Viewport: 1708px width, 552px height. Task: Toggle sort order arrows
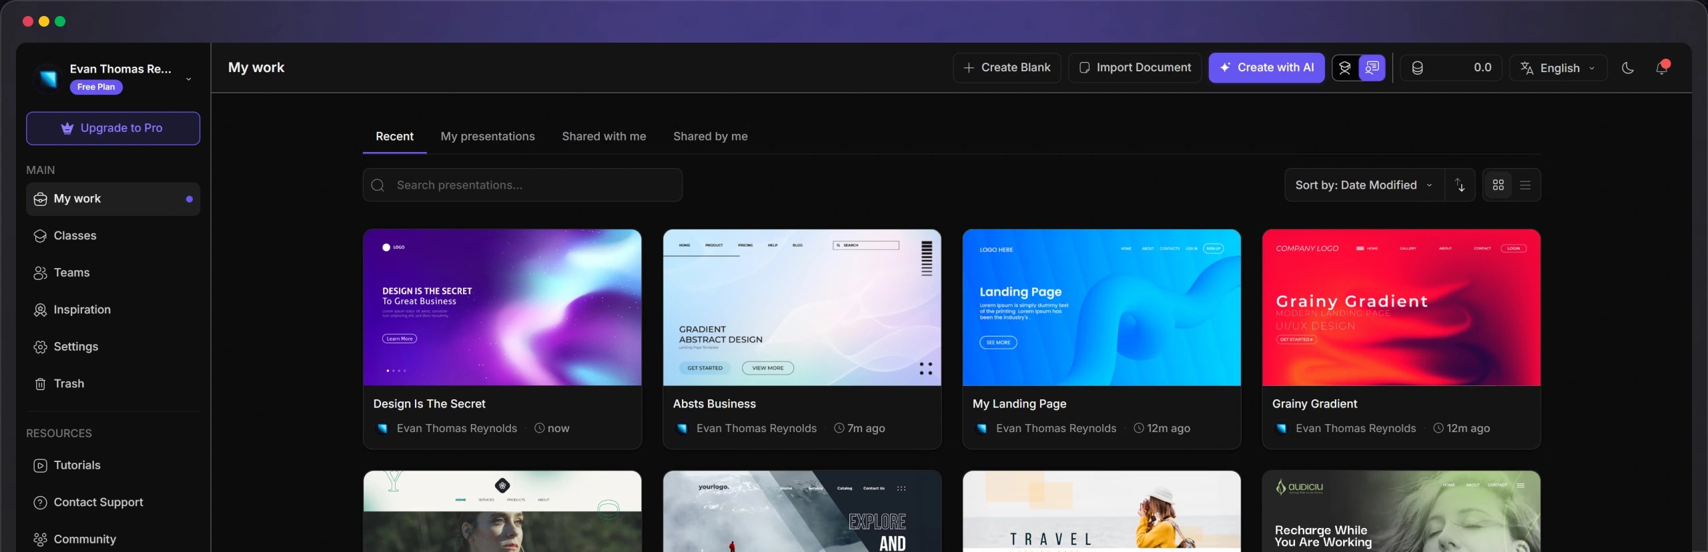pos(1460,185)
